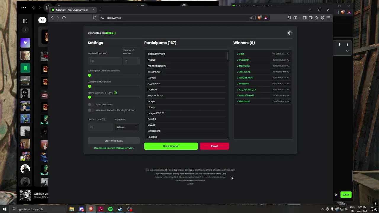Close the Kickaway browser tab
The width and height of the screenshot is (379, 213).
point(93,10)
